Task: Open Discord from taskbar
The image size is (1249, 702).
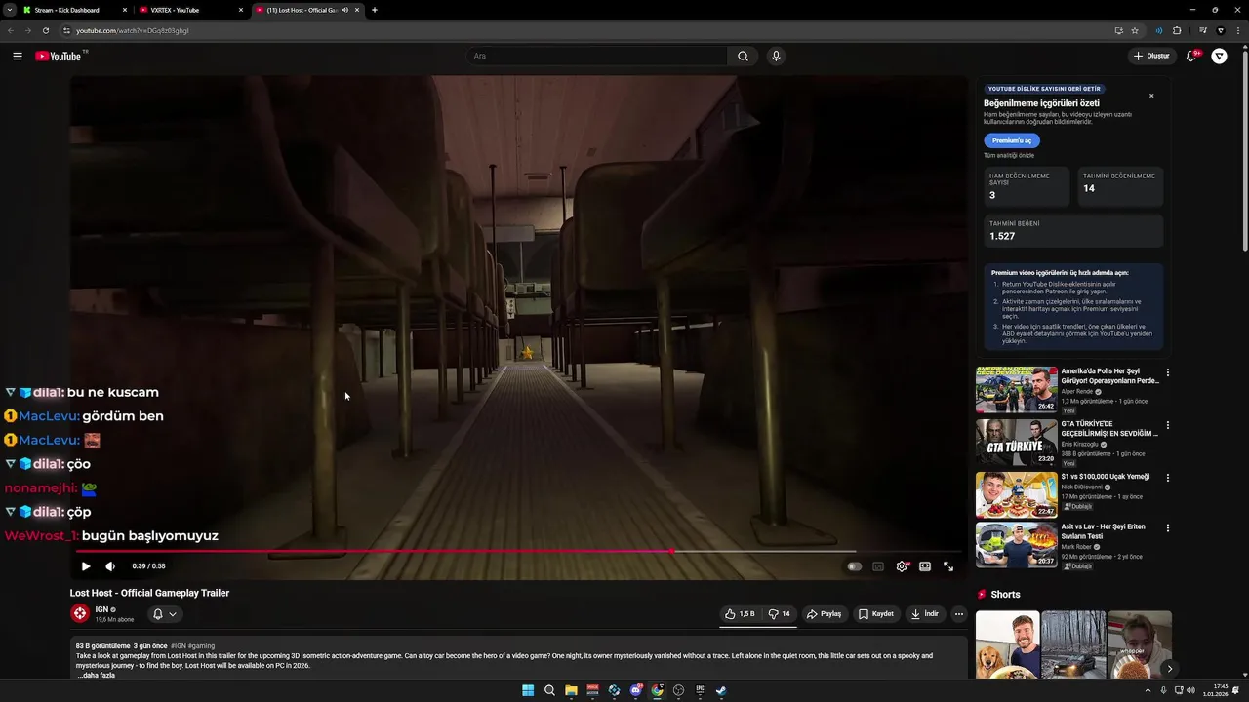Action: click(x=635, y=690)
